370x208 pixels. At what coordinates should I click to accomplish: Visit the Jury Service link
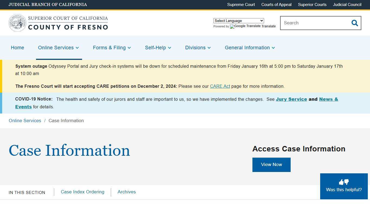pos(291,99)
